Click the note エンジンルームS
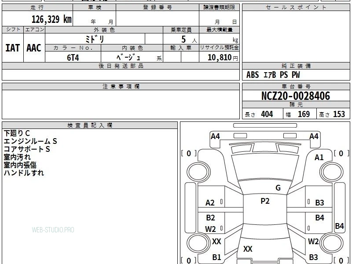 [30, 141]
